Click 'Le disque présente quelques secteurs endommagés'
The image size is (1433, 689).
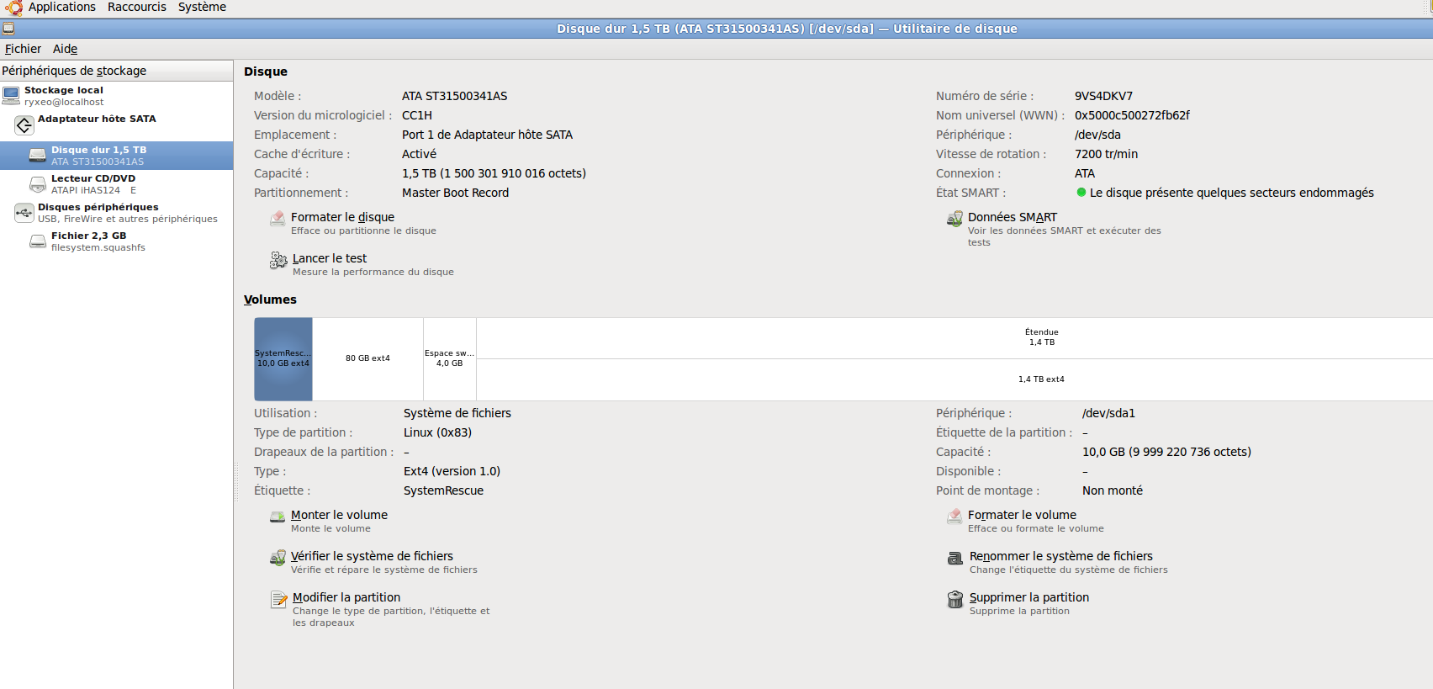[x=1231, y=193]
